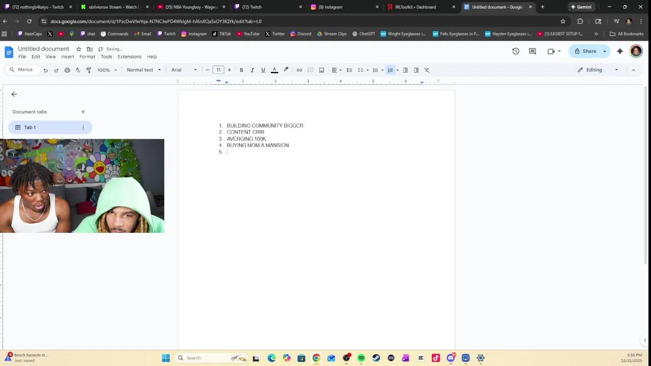The height and width of the screenshot is (366, 651).
Task: Click the Discord bookmark
Action: (x=301, y=34)
